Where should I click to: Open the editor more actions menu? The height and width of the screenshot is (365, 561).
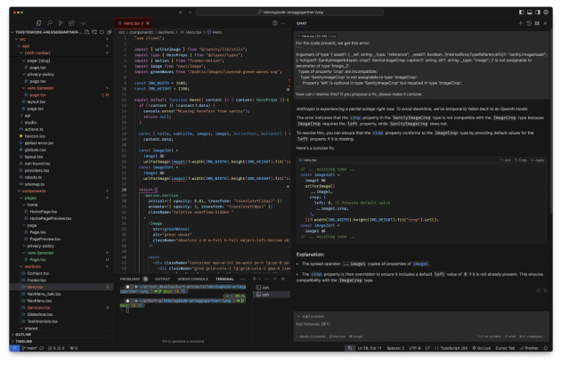pos(283,23)
